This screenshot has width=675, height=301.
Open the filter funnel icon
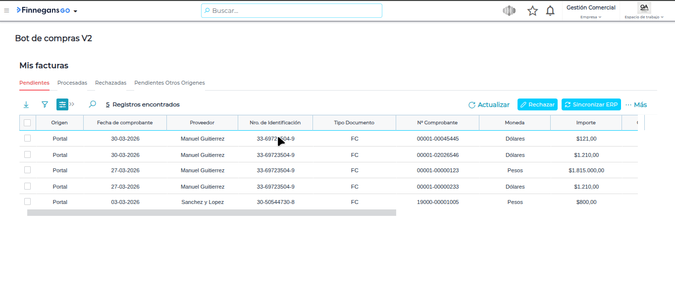[x=45, y=104]
